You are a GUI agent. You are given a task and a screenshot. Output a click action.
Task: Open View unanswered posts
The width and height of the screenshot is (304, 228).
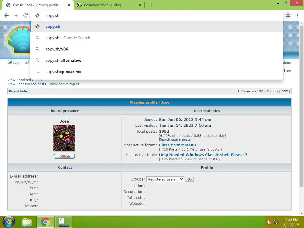(x=27, y=84)
